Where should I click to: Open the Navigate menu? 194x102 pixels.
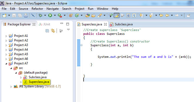(53, 9)
